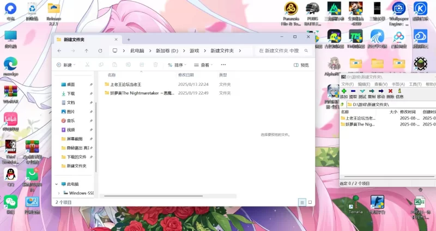Sort by the 修改日期 column header in Explorer
Image resolution: width=436 pixels, height=231 pixels.
pos(186,75)
